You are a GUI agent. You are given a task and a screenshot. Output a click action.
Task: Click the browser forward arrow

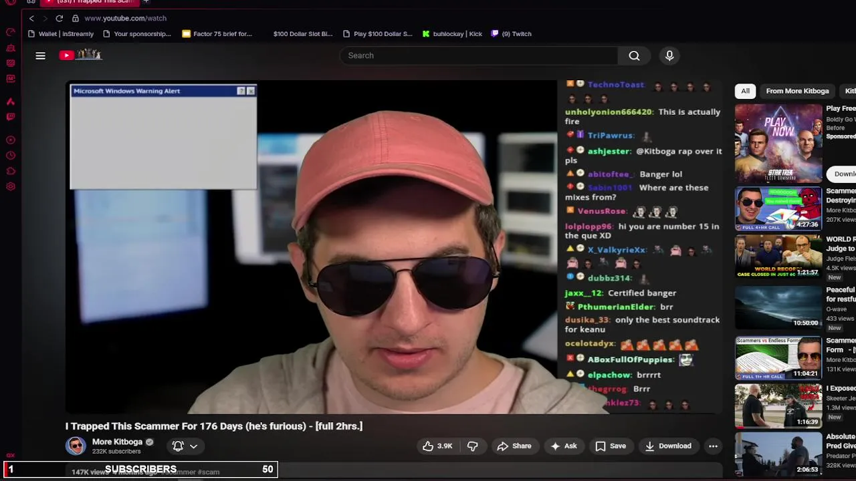pyautogui.click(x=45, y=18)
